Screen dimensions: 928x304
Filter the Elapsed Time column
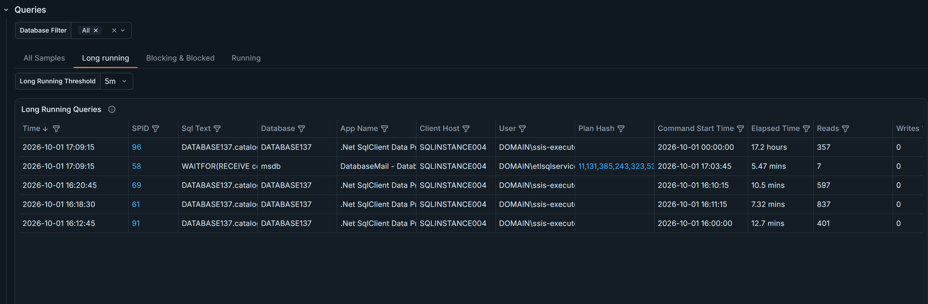pos(806,129)
